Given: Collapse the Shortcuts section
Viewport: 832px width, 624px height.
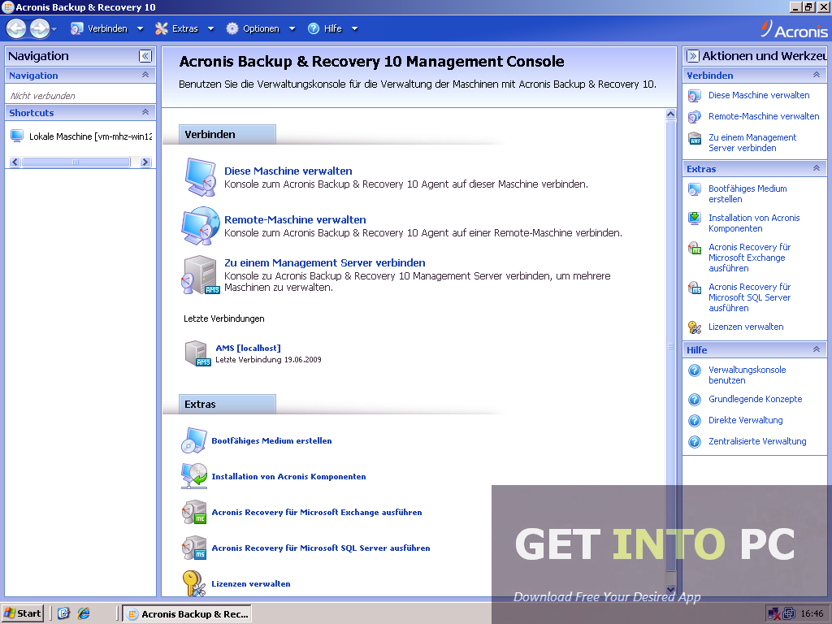Looking at the screenshot, I should pos(145,112).
